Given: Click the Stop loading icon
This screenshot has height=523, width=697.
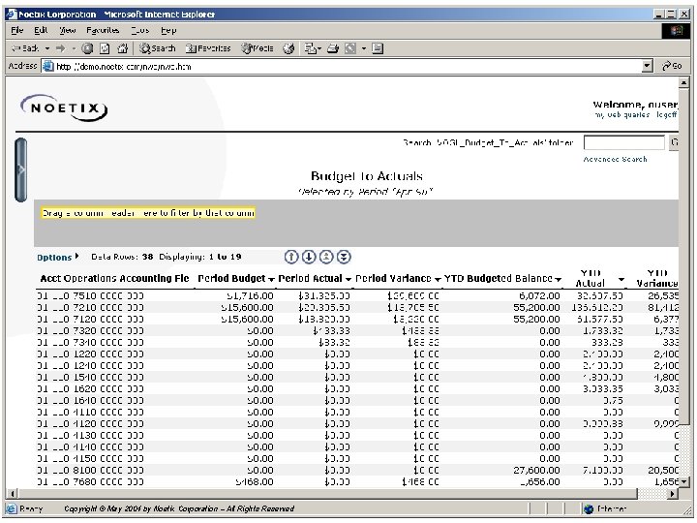Looking at the screenshot, I should [x=88, y=47].
